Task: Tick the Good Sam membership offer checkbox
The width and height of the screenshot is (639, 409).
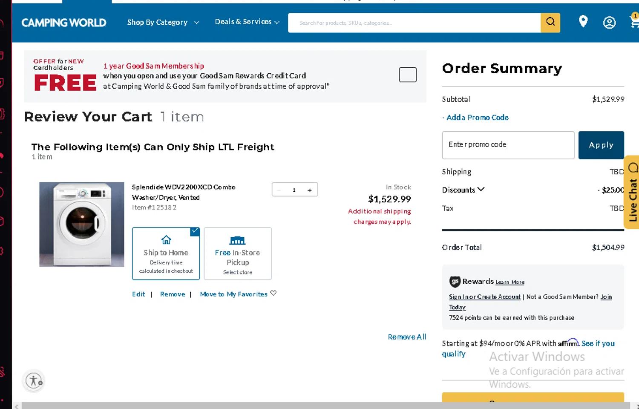Action: 408,75
